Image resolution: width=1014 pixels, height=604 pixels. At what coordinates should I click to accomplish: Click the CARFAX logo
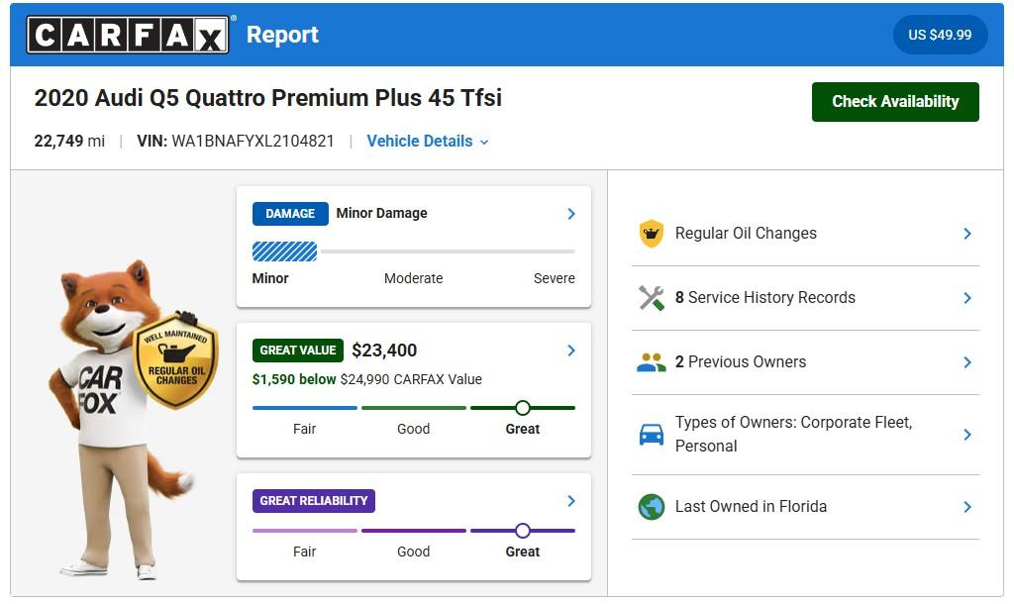coord(128,35)
